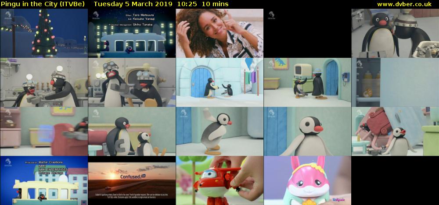Open red toy plane in hand thumbnail
Image resolution: width=439 pixels, height=205 pixels.
(219, 180)
